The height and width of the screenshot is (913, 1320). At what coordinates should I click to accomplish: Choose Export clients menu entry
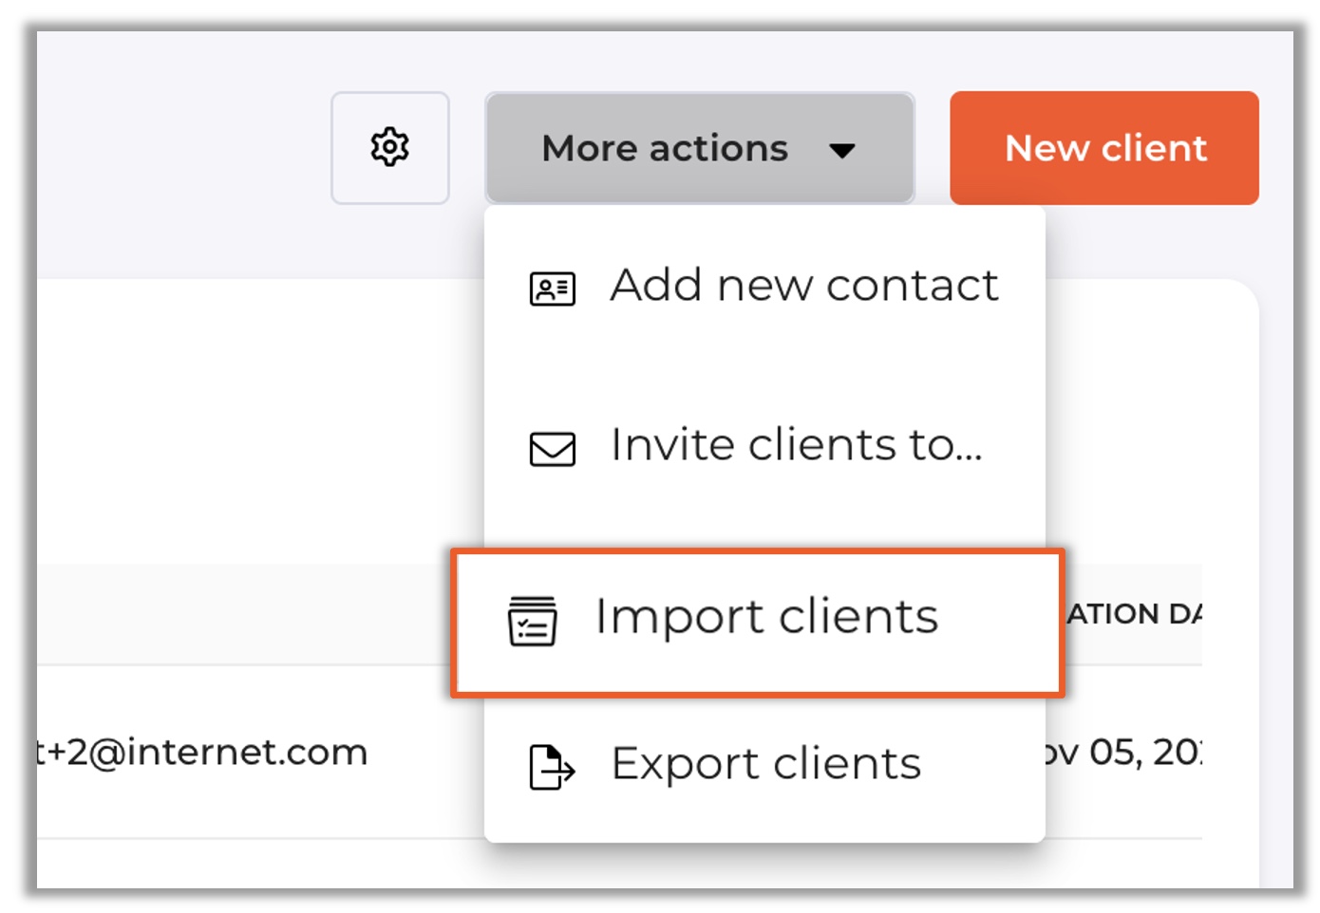(764, 765)
